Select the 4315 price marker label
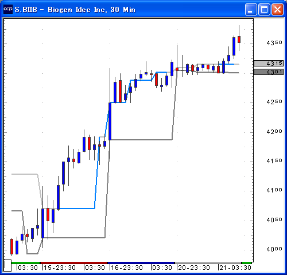287x275 pixels. (269, 63)
